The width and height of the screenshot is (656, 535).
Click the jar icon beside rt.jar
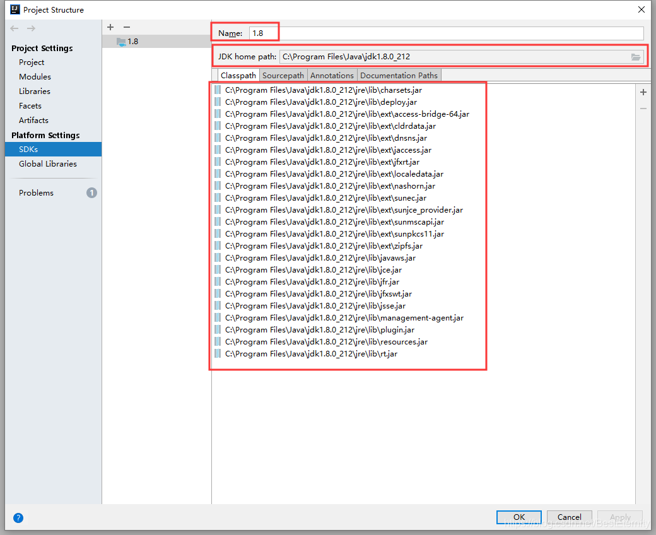point(218,354)
